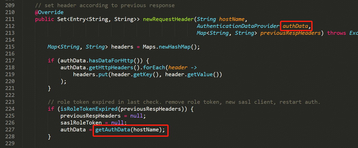The height and width of the screenshot is (148, 358).
Task: Click AuthenticationDataProvider type name
Action: [238, 26]
